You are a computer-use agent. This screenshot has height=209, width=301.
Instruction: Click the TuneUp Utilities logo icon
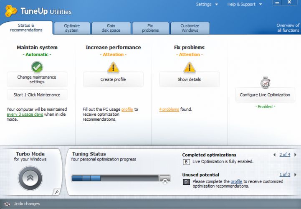click(x=11, y=11)
